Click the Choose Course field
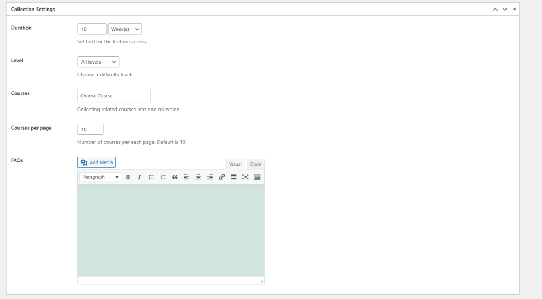 [x=114, y=96]
